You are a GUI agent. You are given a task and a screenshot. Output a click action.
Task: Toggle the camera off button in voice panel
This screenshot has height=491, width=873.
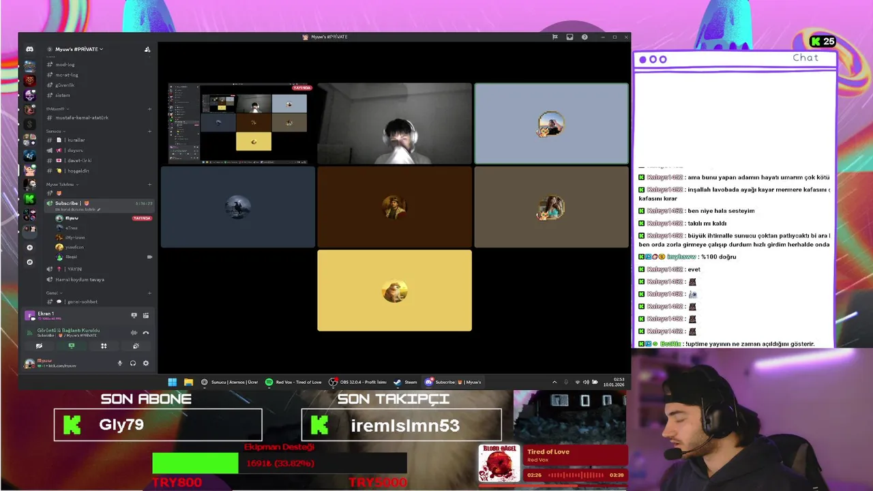click(x=39, y=346)
